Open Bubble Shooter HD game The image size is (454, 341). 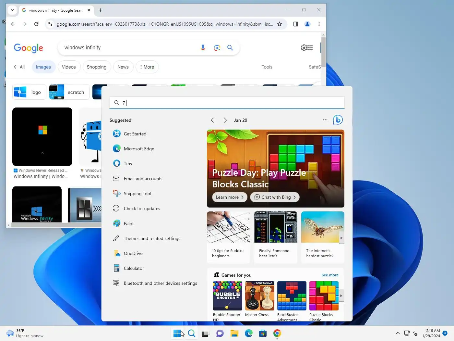click(228, 301)
